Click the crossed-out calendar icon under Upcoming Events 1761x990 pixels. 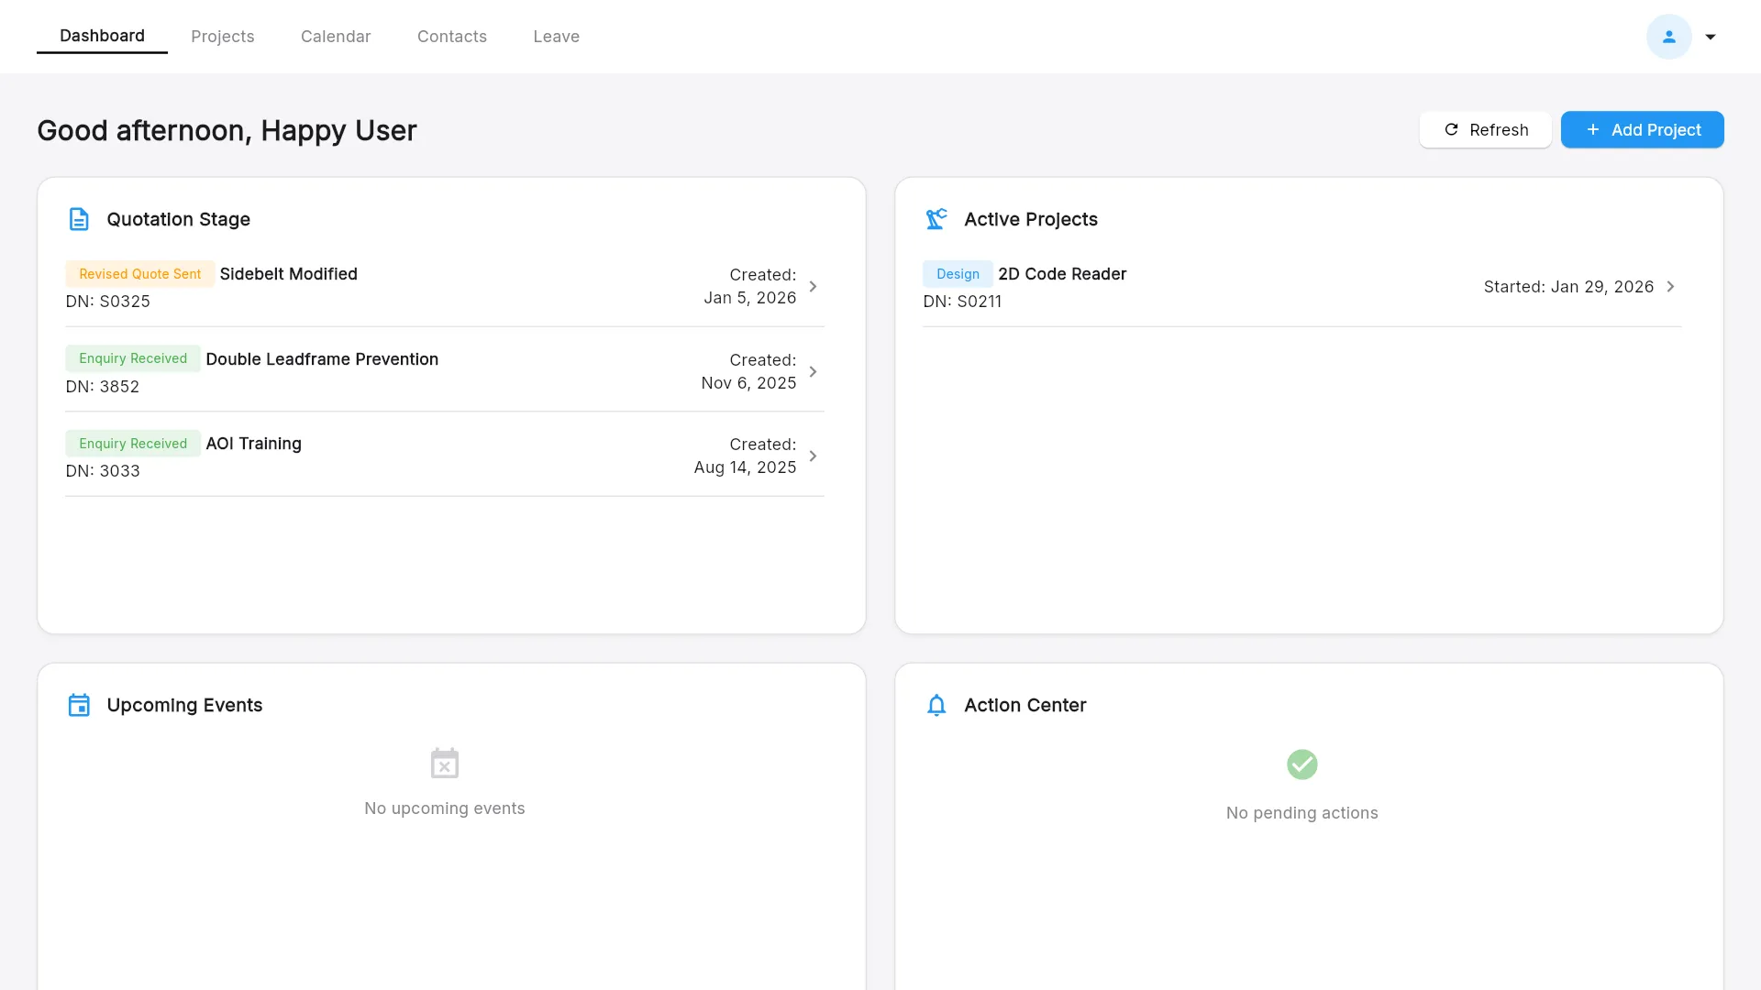coord(444,762)
